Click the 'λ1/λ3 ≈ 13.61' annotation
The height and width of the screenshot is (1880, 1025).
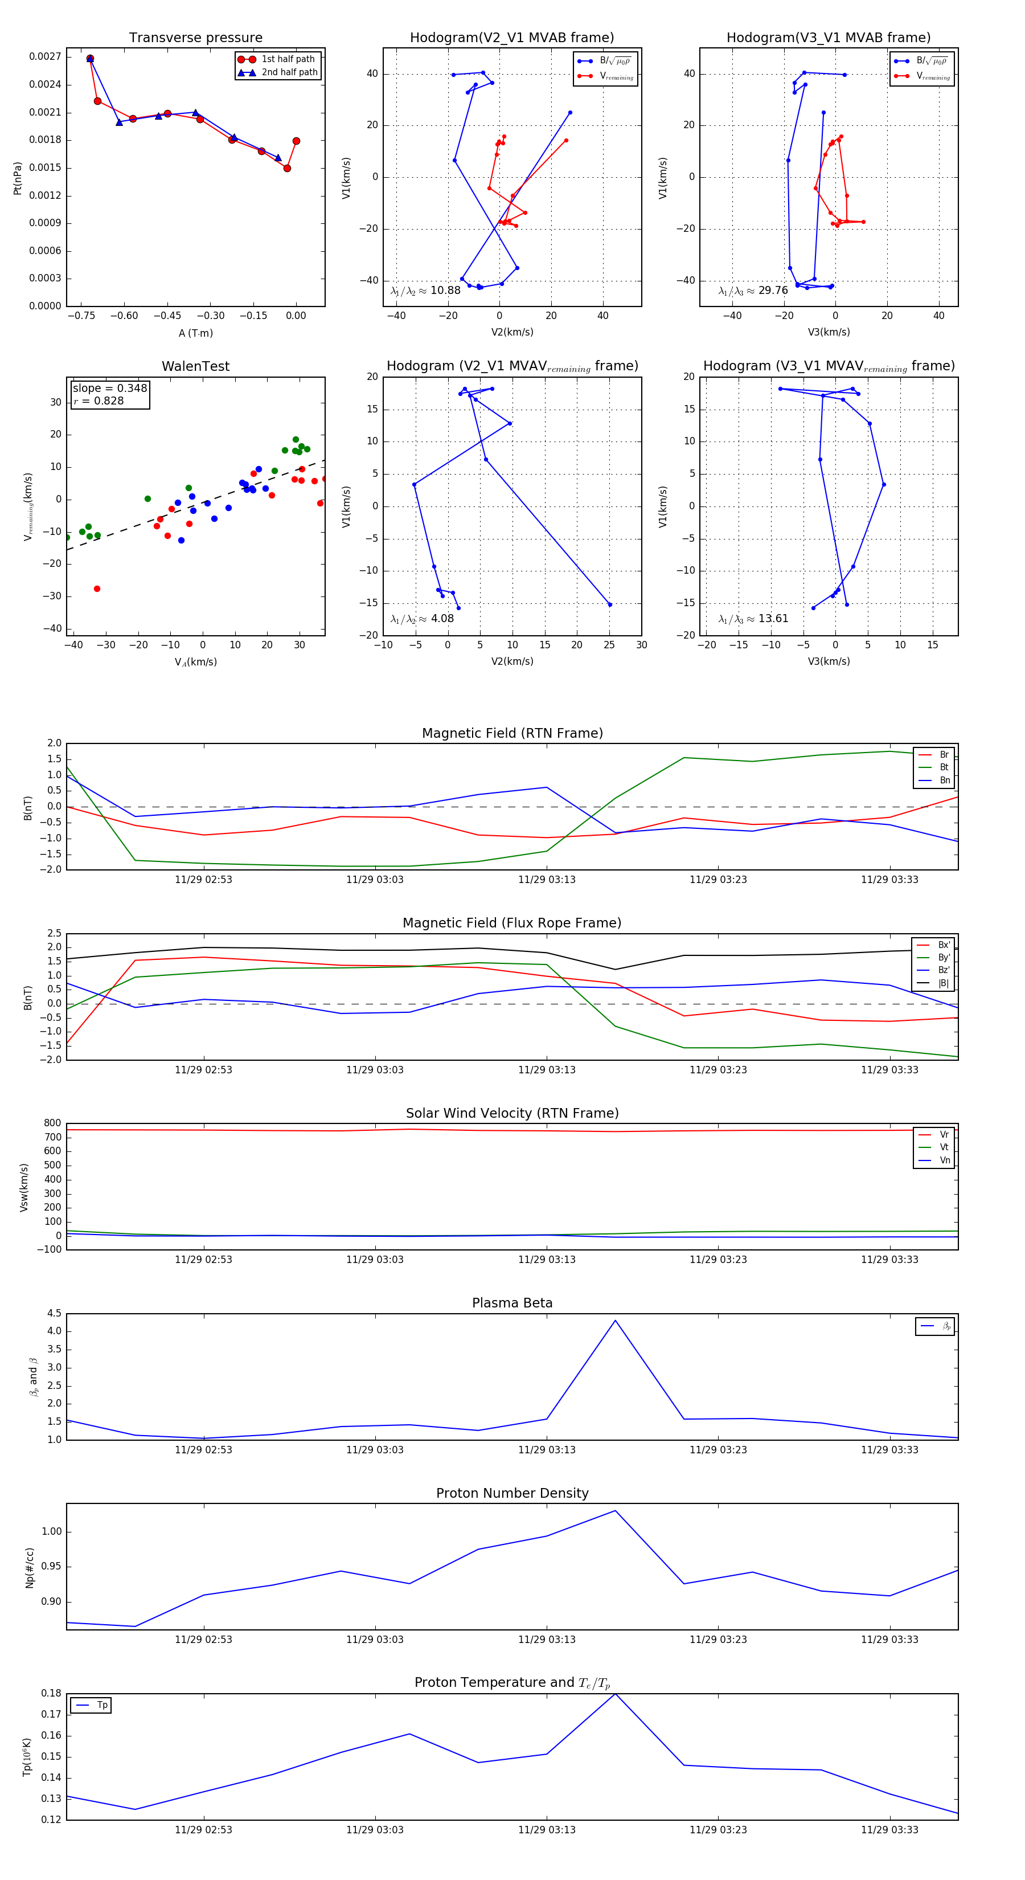753,619
